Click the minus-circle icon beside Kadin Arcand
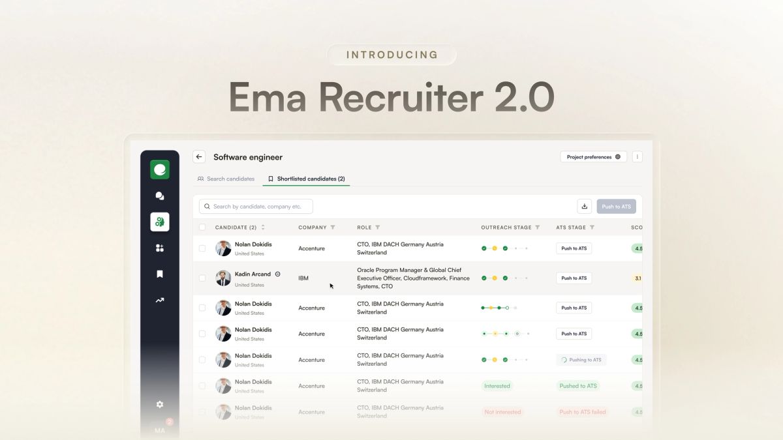 (x=277, y=274)
